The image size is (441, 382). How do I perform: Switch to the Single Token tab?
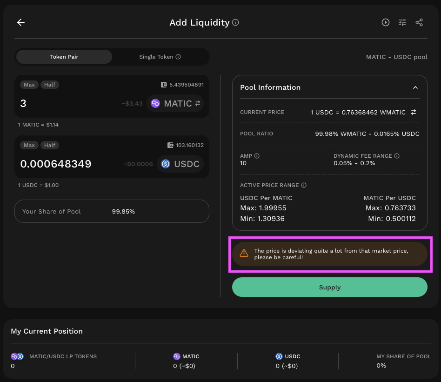[160, 57]
